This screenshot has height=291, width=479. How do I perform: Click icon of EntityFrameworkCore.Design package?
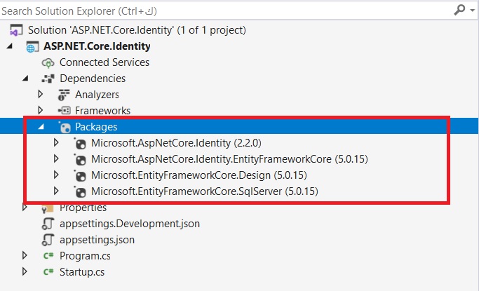tap(80, 176)
